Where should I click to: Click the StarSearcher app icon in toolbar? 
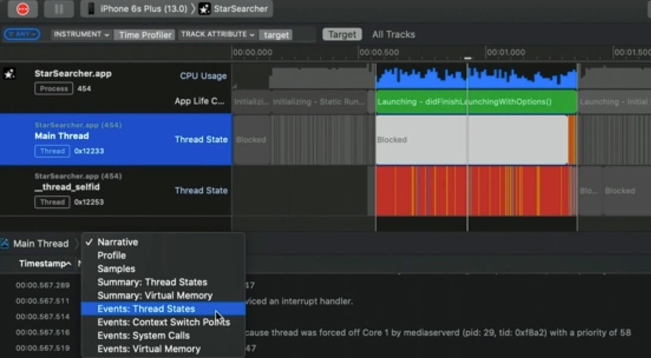tap(204, 9)
